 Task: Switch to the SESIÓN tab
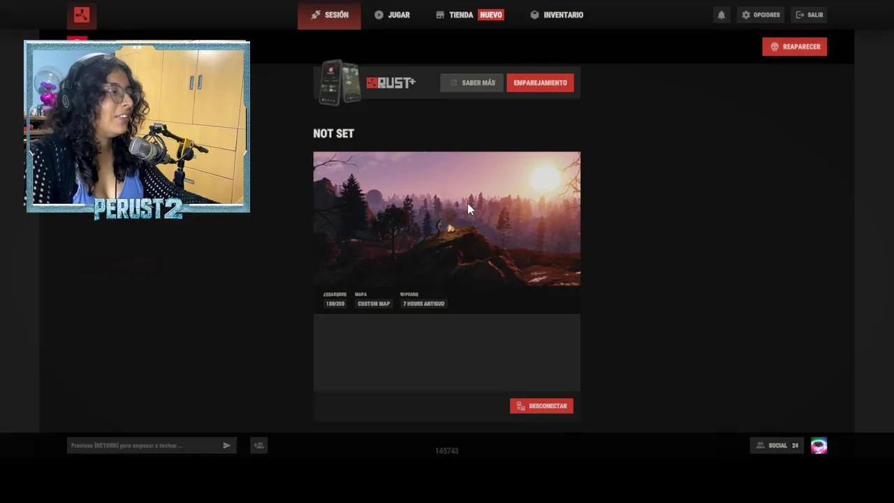point(329,15)
